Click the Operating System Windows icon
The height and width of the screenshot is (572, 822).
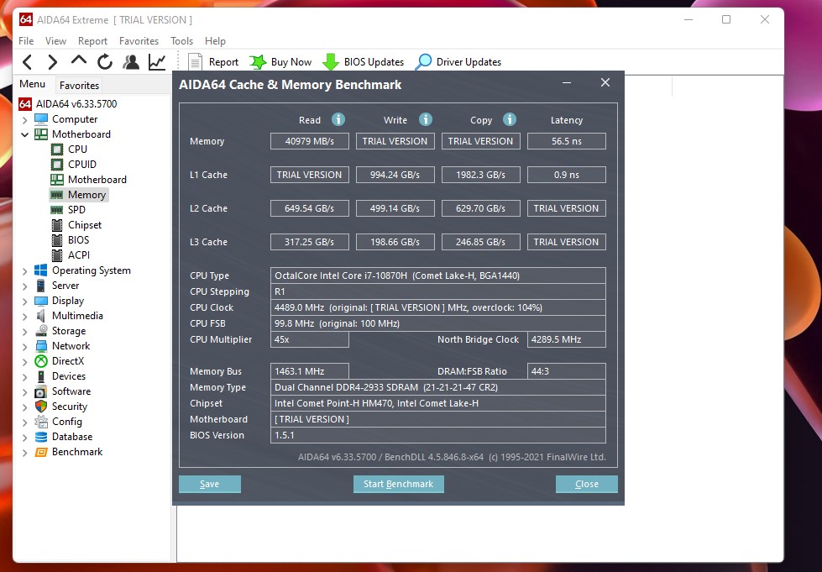coord(41,270)
